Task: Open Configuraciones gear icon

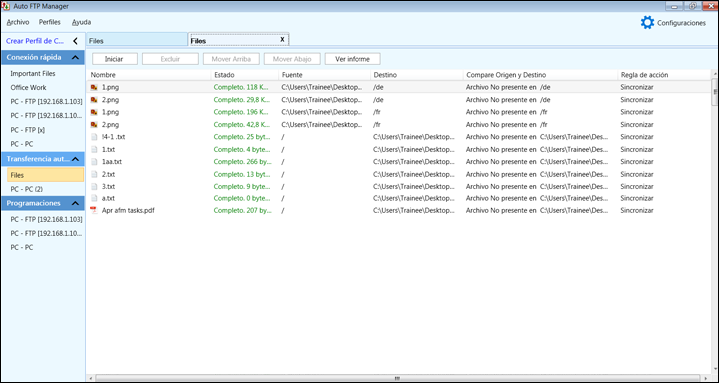Action: pyautogui.click(x=647, y=23)
